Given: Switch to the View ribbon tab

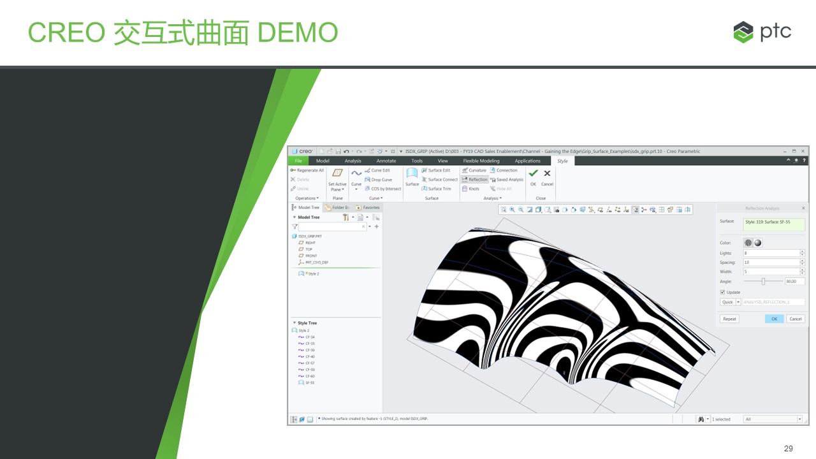Looking at the screenshot, I should click(x=443, y=161).
